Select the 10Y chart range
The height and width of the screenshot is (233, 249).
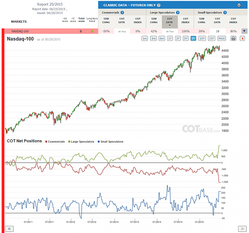202,38
